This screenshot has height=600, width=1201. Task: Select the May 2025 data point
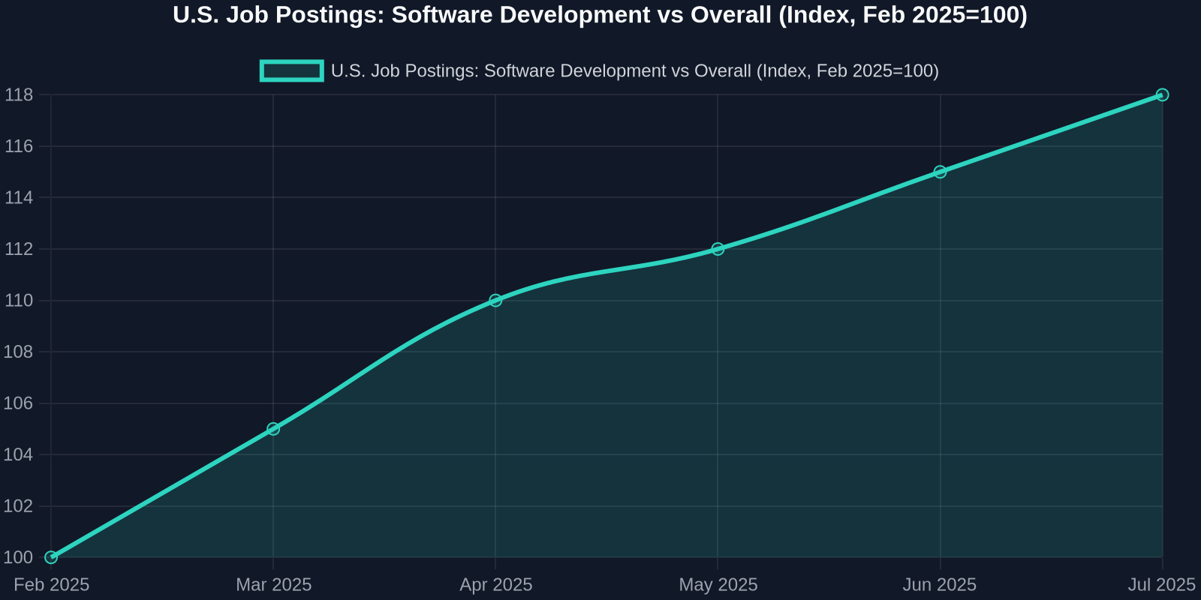[718, 249]
